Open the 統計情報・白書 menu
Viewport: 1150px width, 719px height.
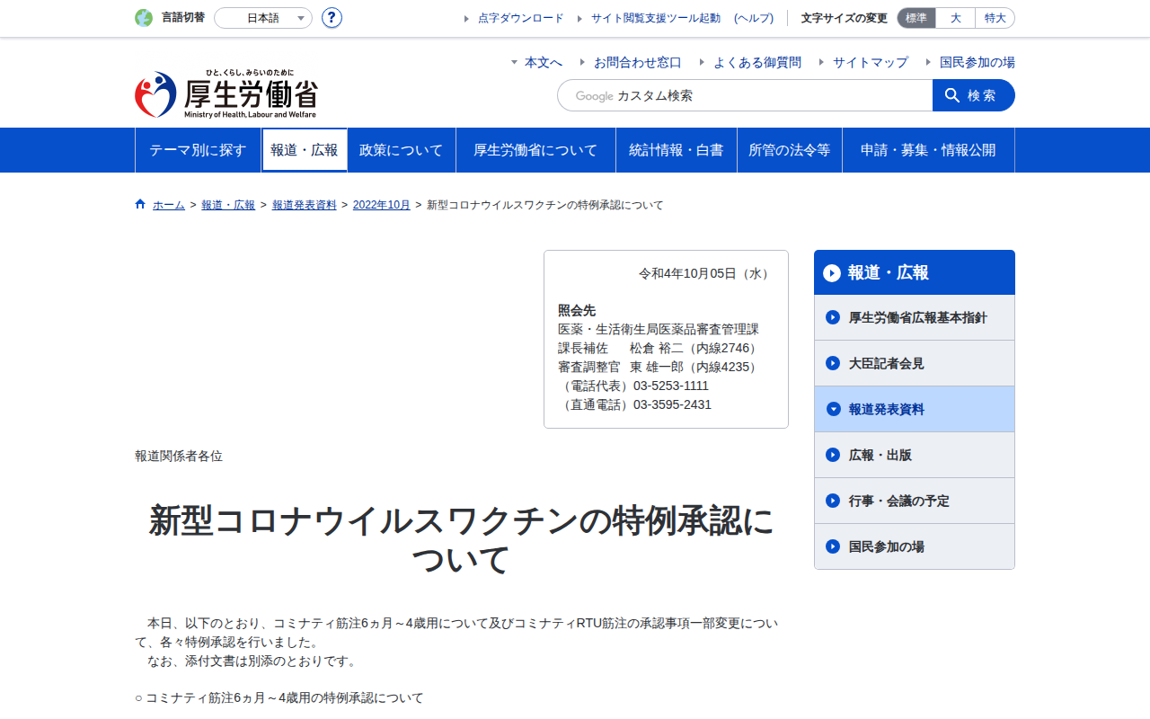coord(677,150)
